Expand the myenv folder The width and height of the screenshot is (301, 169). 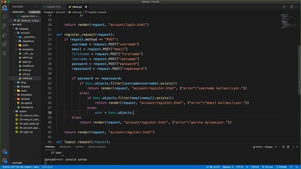coord(23,111)
